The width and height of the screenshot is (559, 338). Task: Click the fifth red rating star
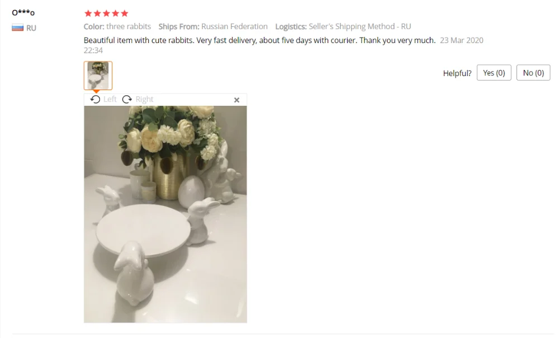click(x=125, y=13)
